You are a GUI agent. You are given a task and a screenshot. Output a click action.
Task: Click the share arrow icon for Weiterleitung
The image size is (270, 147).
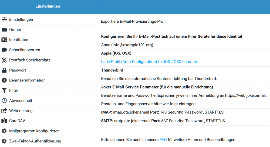tap(4, 111)
